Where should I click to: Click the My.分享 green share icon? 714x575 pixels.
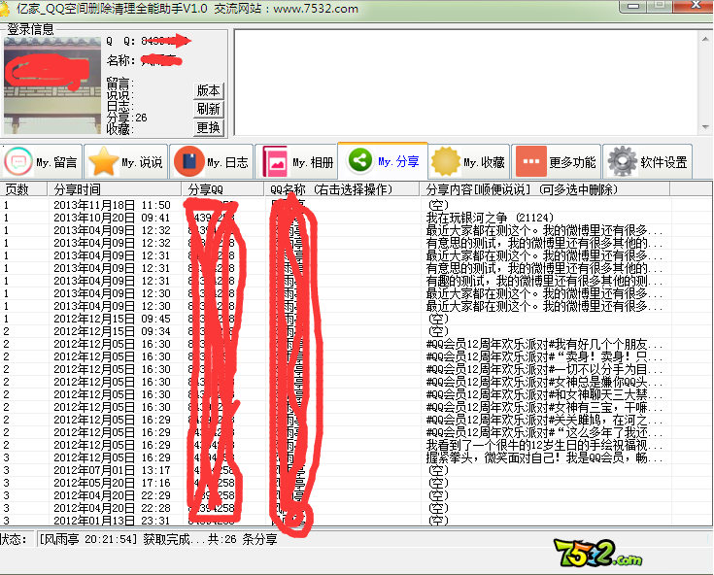(x=360, y=160)
